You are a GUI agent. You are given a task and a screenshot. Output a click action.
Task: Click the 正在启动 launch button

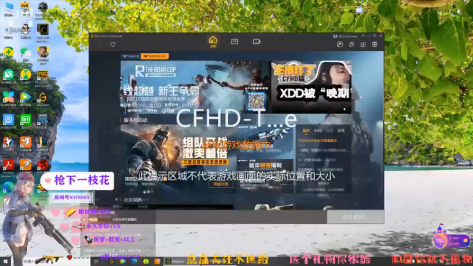click(355, 217)
